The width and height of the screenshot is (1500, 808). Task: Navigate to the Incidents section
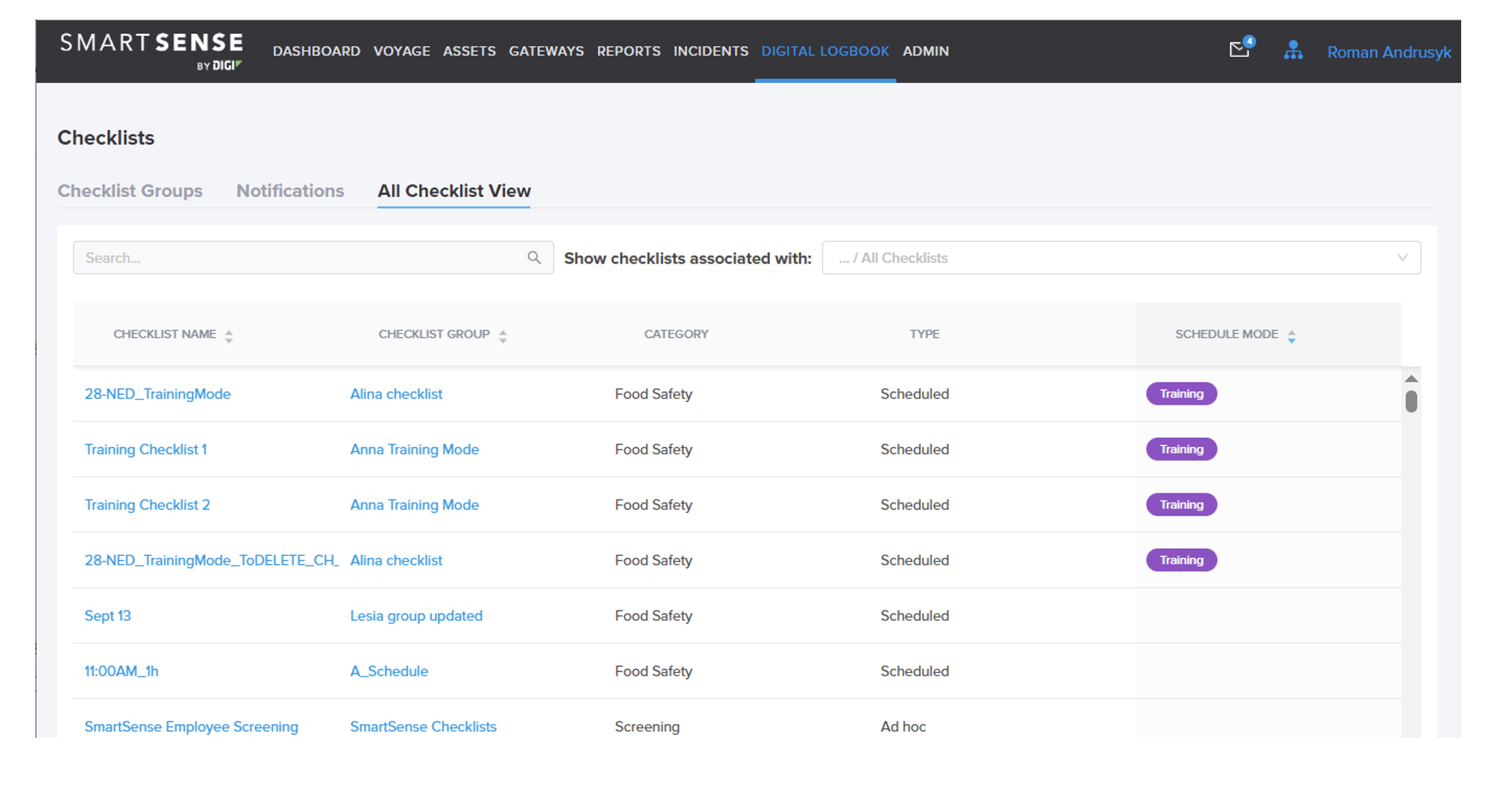point(710,51)
